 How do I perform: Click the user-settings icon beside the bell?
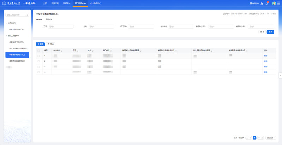262,3
